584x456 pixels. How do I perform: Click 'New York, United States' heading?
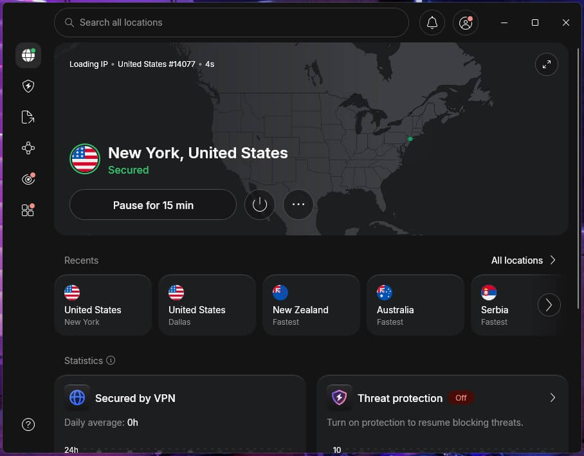pyautogui.click(x=197, y=152)
